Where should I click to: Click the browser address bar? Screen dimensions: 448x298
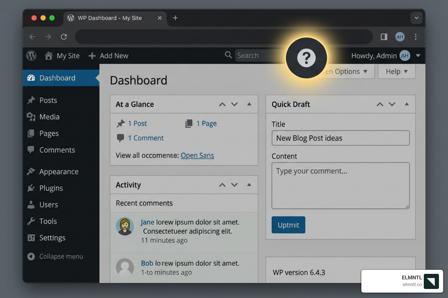pyautogui.click(x=224, y=37)
